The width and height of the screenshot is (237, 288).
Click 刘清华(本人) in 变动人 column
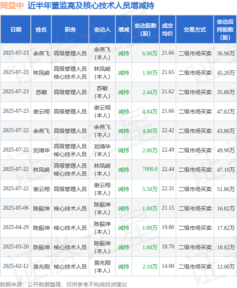102,150
